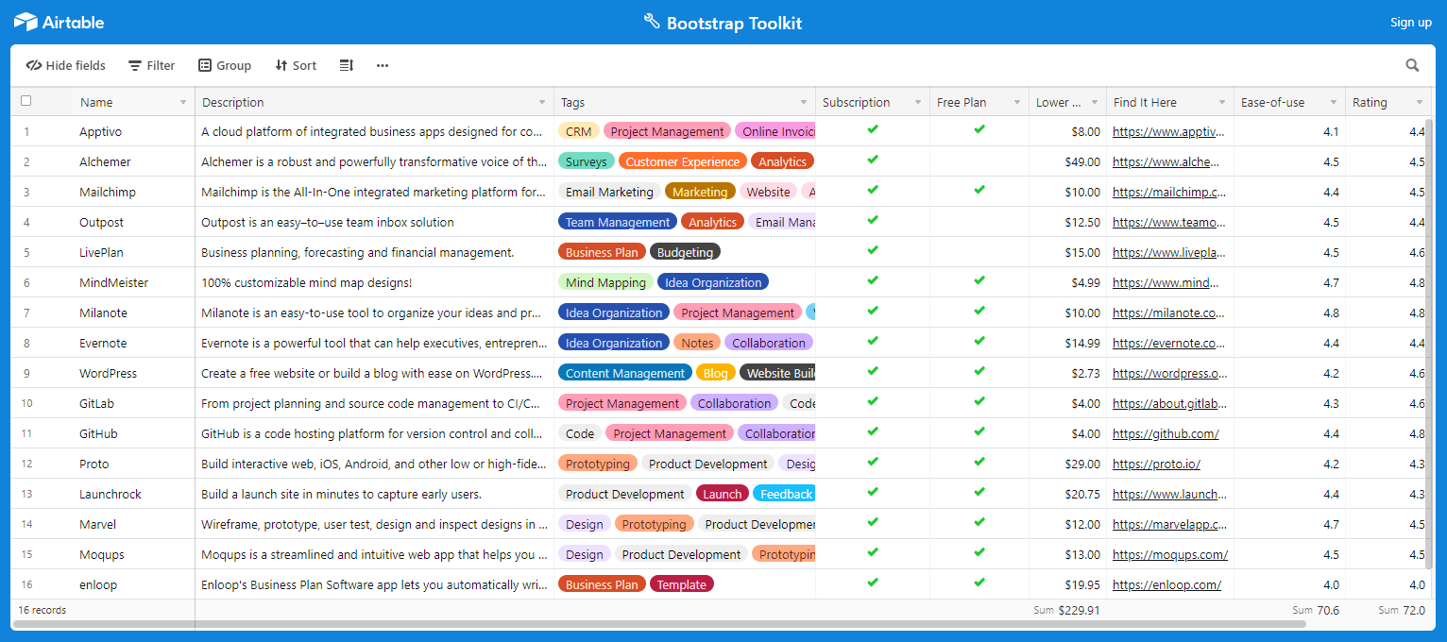The width and height of the screenshot is (1447, 642).
Task: Click the Template tag in enloop row
Action: pos(682,584)
